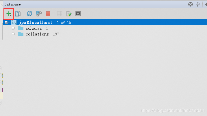The width and height of the screenshot is (207, 116).
Task: Click the '1 of 15' schema filter
Action: coord(64,23)
